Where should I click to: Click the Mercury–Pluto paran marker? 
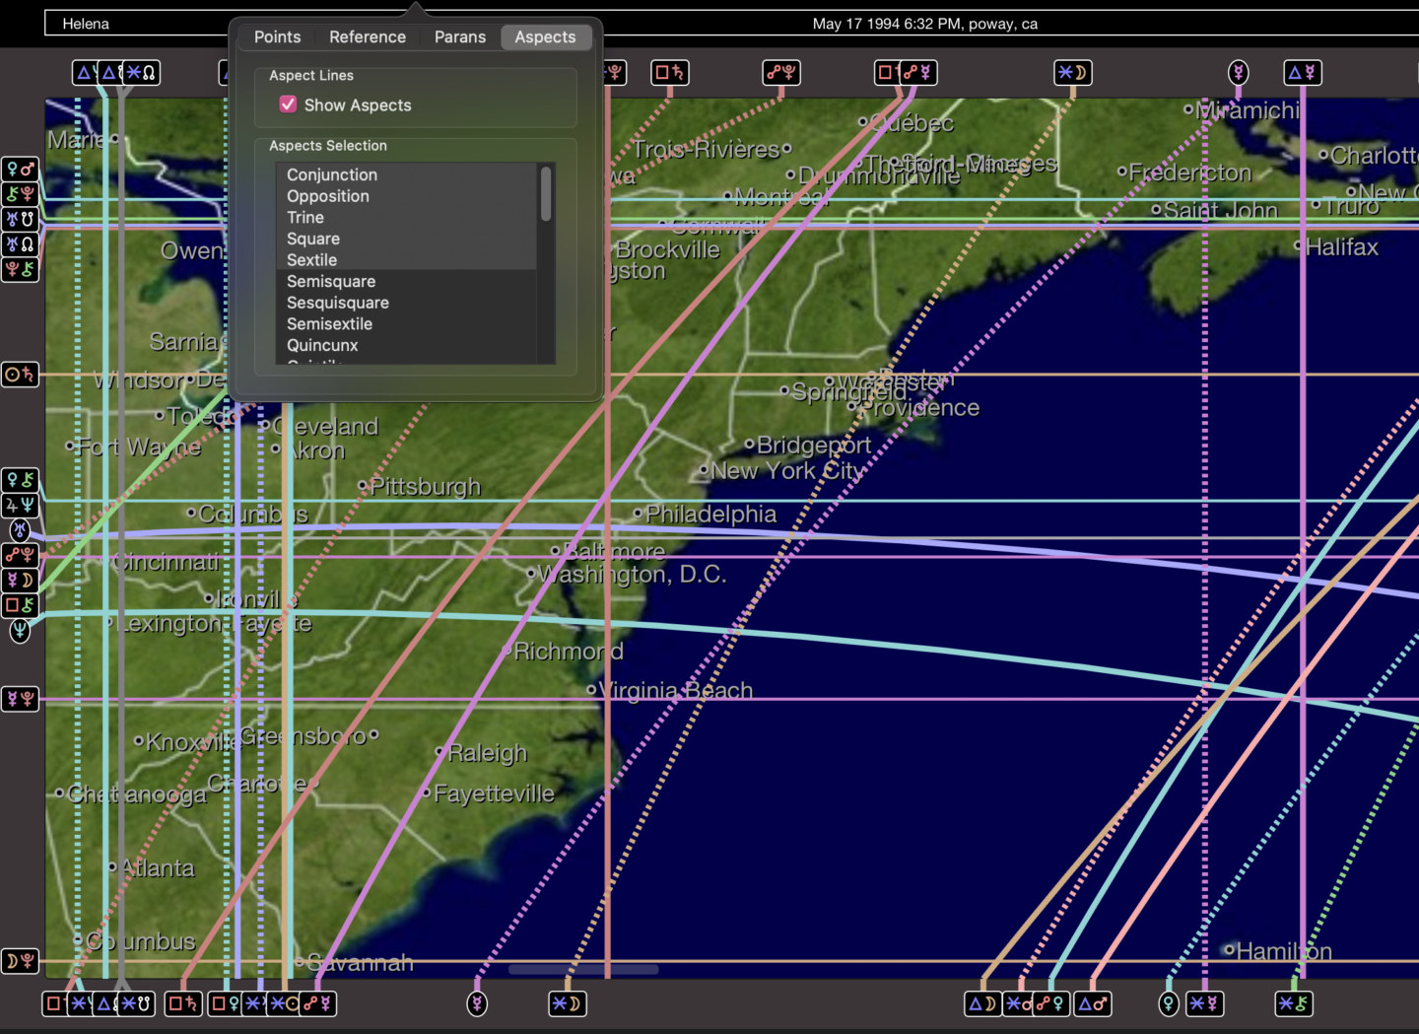point(20,699)
